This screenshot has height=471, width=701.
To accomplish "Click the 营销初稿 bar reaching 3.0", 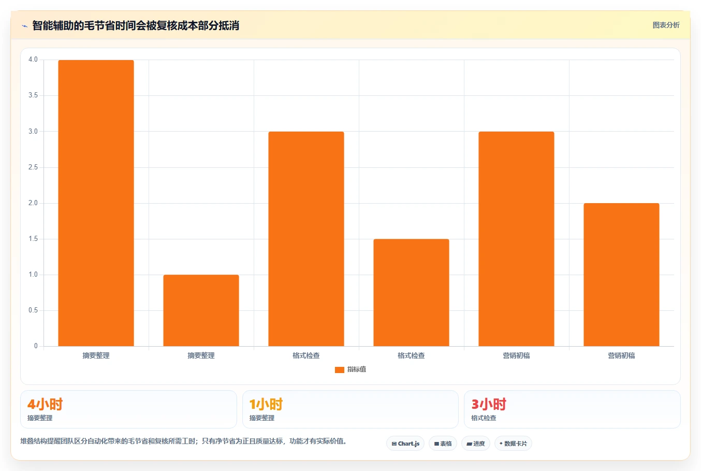I will (516, 239).
